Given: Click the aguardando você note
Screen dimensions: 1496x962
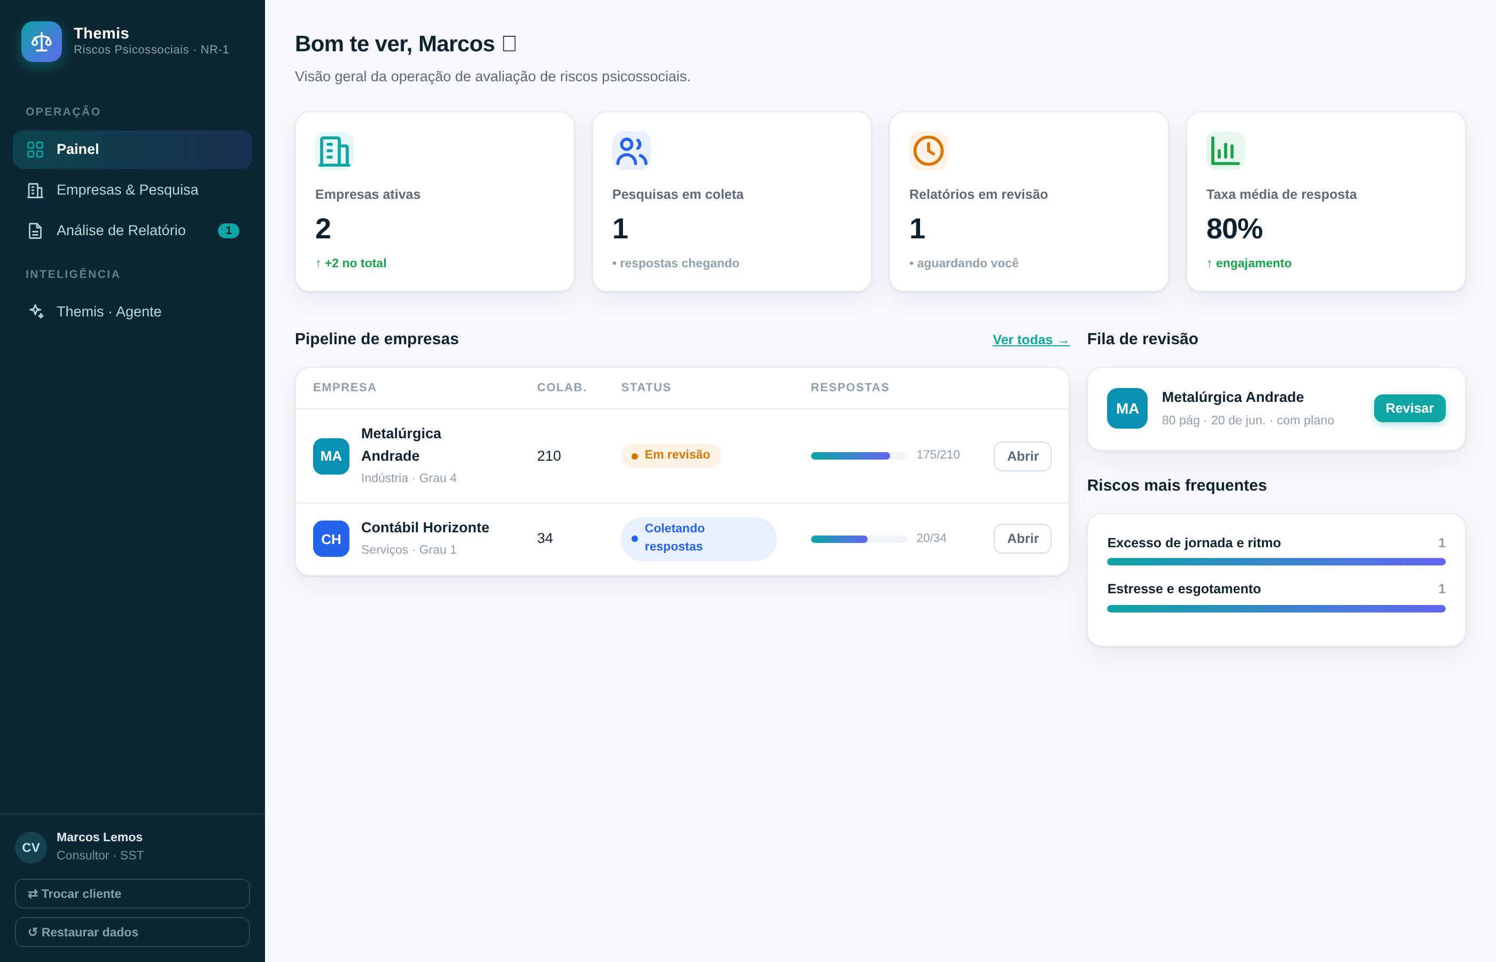Looking at the screenshot, I should pos(963,263).
